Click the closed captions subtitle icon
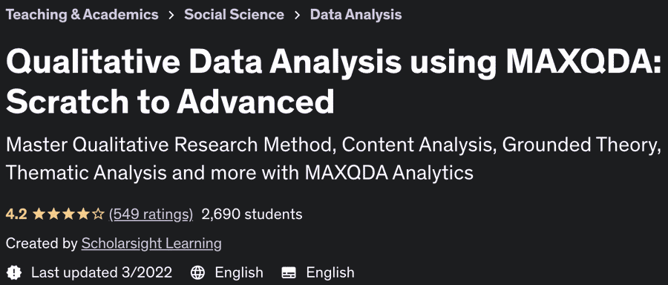The height and width of the screenshot is (285, 668). point(289,272)
